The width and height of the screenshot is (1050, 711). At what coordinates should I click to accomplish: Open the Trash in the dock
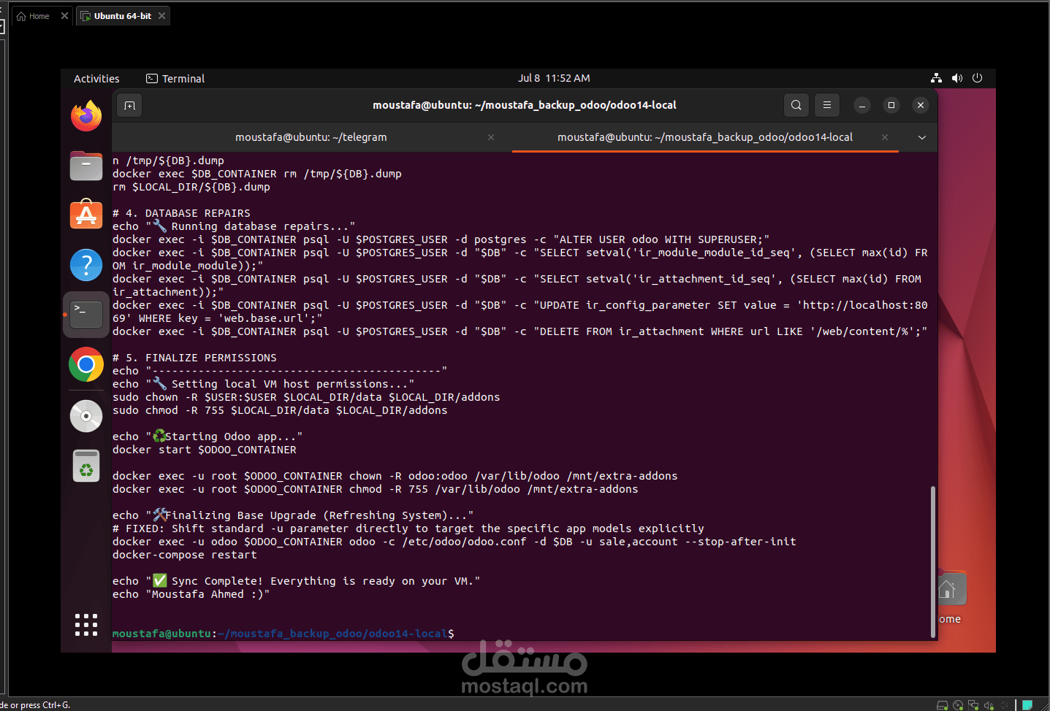[x=86, y=466]
